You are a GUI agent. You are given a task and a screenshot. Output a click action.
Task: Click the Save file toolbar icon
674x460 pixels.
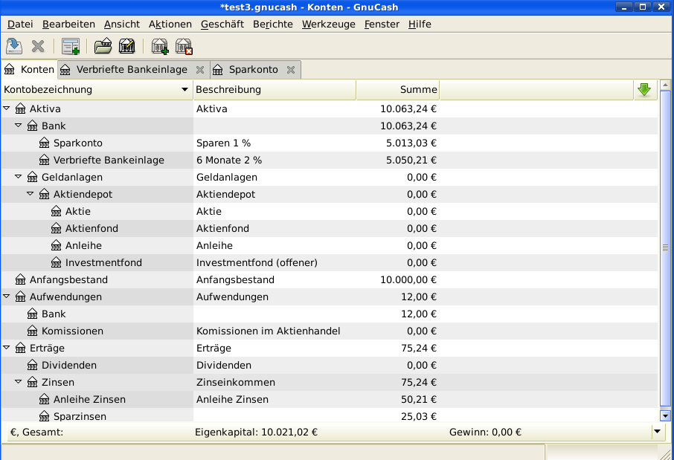pos(14,47)
